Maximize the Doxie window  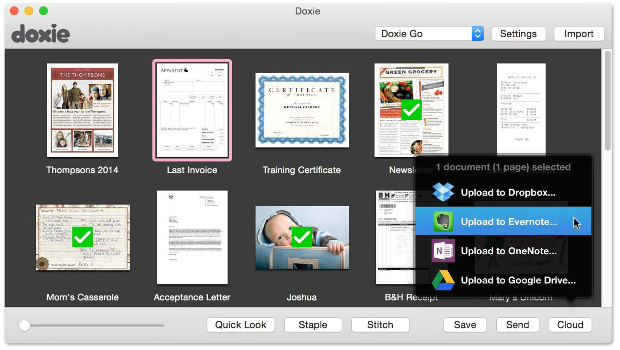44,11
